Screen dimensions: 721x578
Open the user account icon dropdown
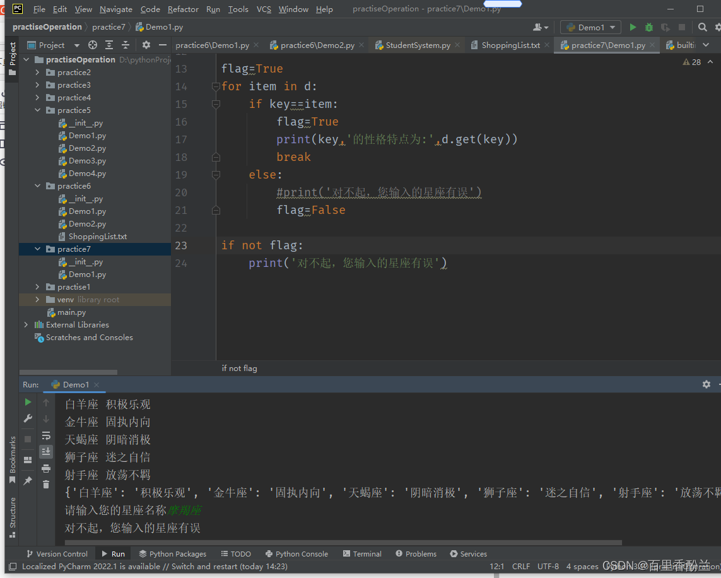pyautogui.click(x=541, y=28)
